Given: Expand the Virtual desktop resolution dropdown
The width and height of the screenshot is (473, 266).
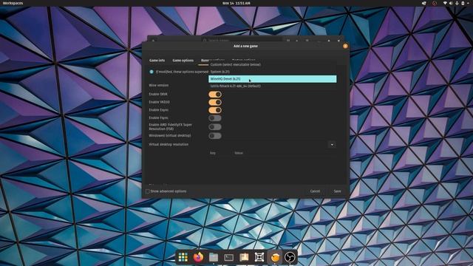Looking at the screenshot, I should tap(332, 145).
